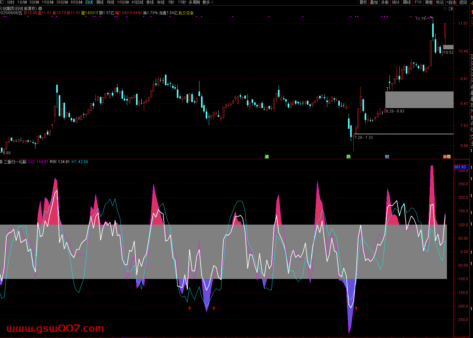Select the 15分钟 period tab
The height and width of the screenshot is (338, 473).
[x=48, y=2]
